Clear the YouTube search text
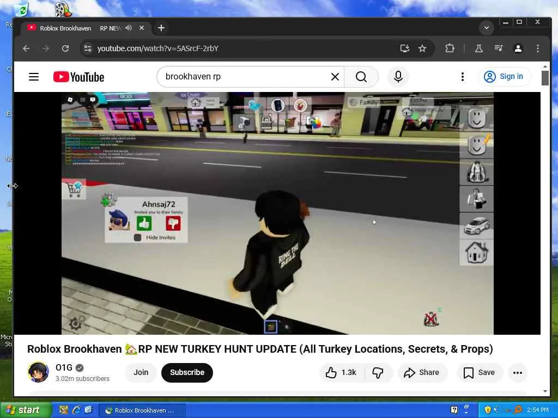 click(335, 77)
